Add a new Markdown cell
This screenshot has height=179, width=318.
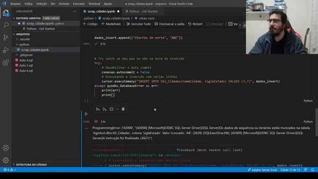111,24
